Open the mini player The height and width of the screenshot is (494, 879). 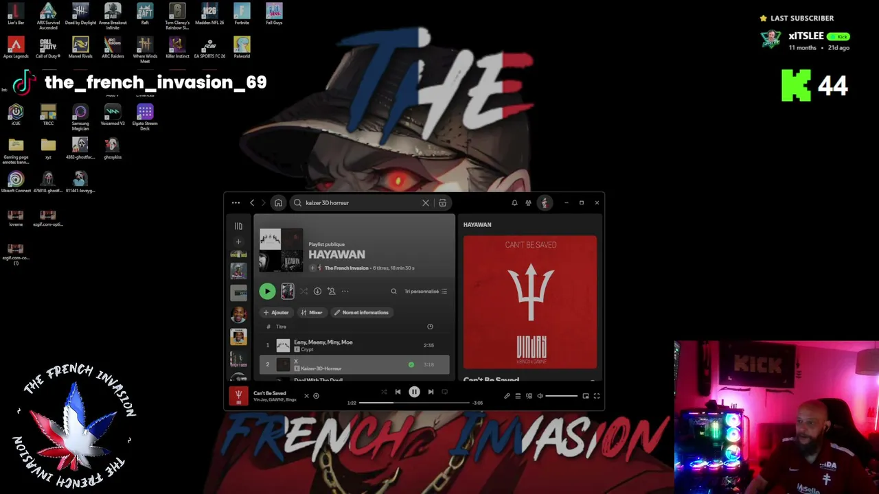pyautogui.click(x=586, y=396)
